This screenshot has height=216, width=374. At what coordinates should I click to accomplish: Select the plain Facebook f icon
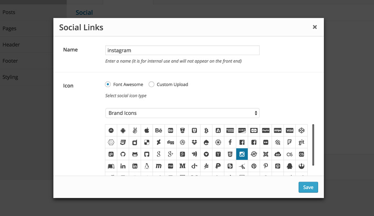[230, 142]
